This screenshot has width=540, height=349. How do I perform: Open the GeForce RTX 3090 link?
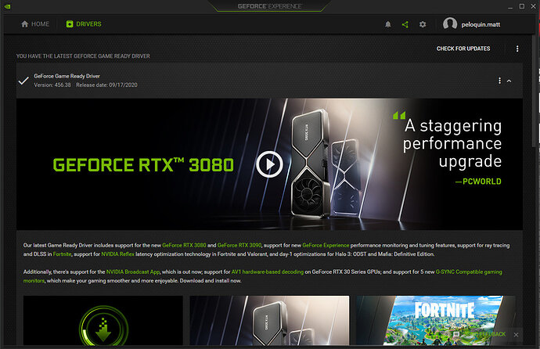point(239,246)
